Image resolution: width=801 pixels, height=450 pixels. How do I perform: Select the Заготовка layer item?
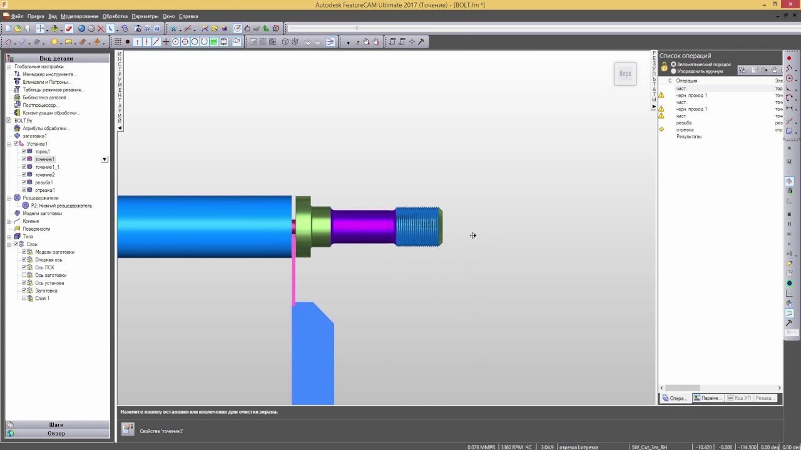coord(46,291)
